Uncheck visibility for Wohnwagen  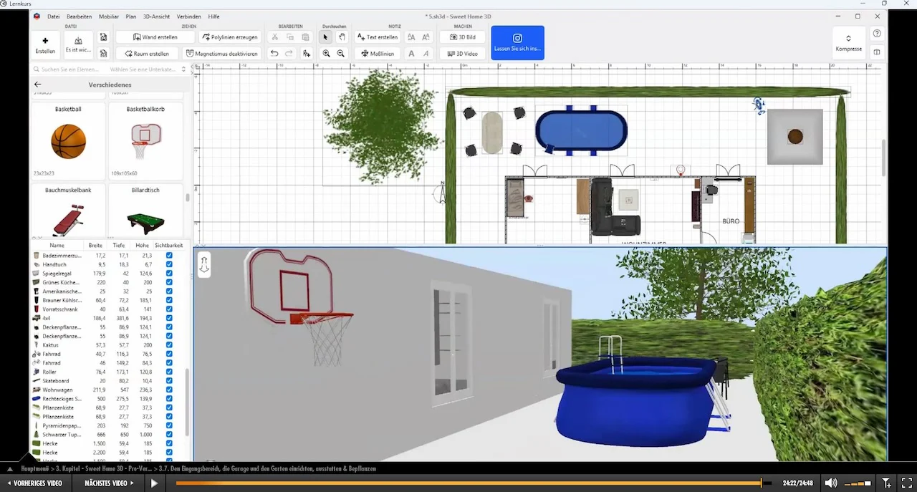[169, 390]
